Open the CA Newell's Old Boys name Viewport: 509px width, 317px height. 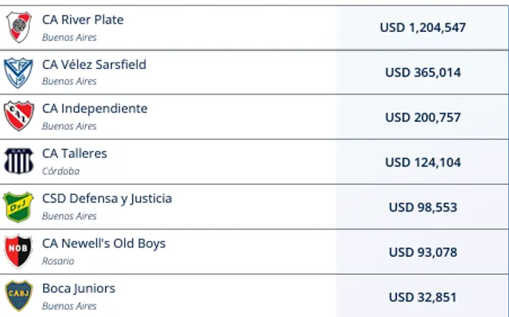click(104, 243)
